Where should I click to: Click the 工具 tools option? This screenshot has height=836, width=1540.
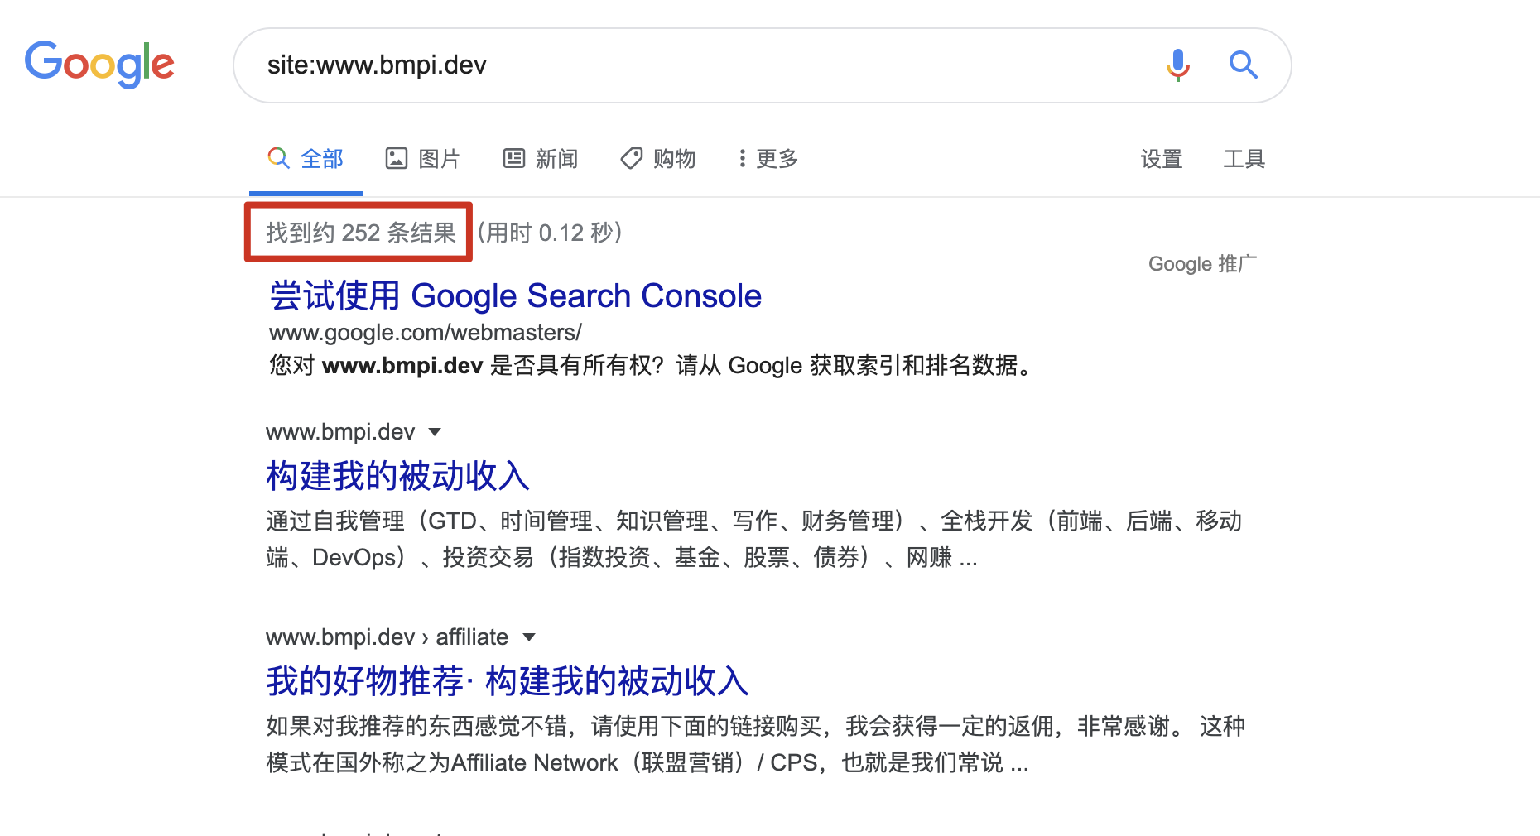click(x=1244, y=158)
